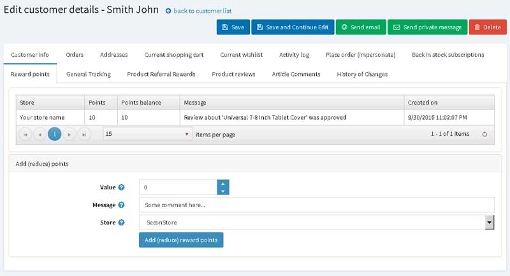Click Add (reduce) reward points button
Image resolution: width=510 pixels, height=276 pixels.
[x=181, y=240]
